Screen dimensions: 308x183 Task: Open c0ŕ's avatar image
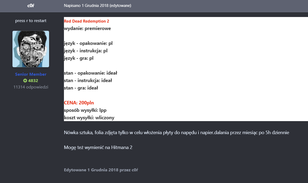pos(31,49)
